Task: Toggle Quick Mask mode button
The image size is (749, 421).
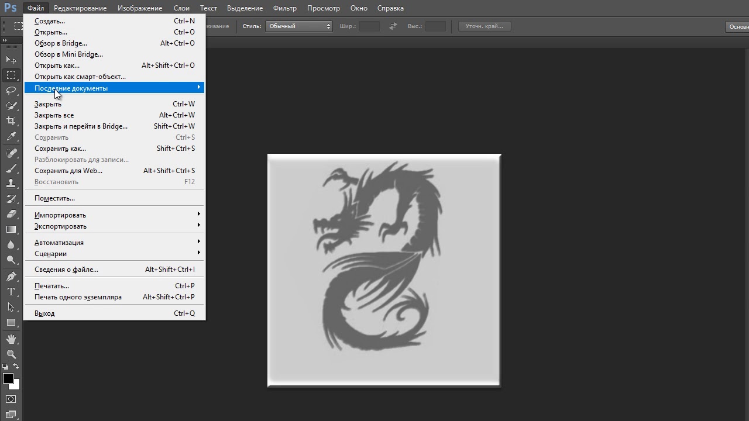Action: pos(11,399)
